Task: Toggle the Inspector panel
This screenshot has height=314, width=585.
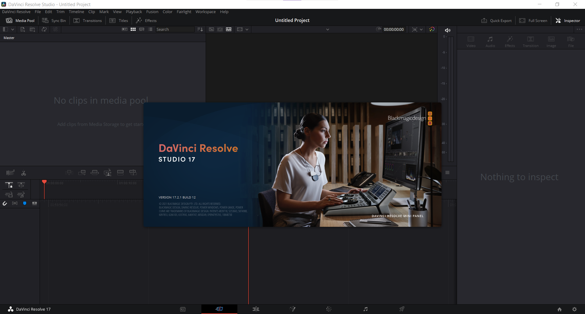Action: click(568, 20)
